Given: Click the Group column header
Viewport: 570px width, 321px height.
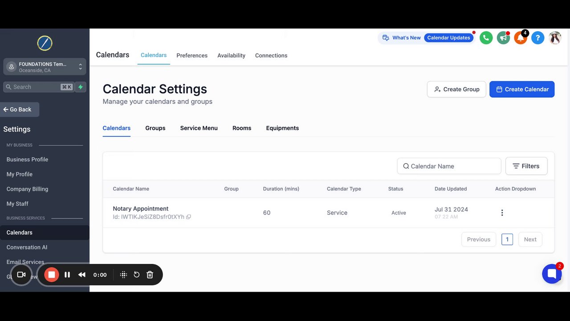Looking at the screenshot, I should tap(232, 189).
